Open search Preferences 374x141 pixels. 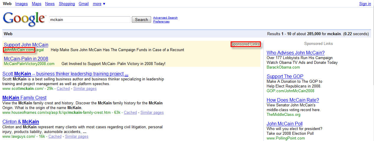161,22
